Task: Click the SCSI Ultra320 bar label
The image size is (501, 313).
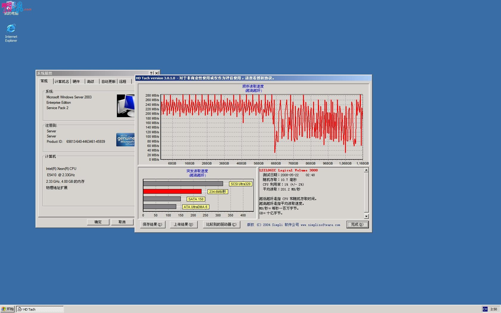Action: tap(241, 184)
